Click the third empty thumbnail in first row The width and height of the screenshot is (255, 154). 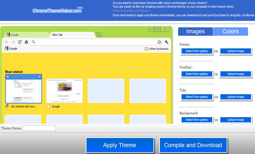coord(106,91)
